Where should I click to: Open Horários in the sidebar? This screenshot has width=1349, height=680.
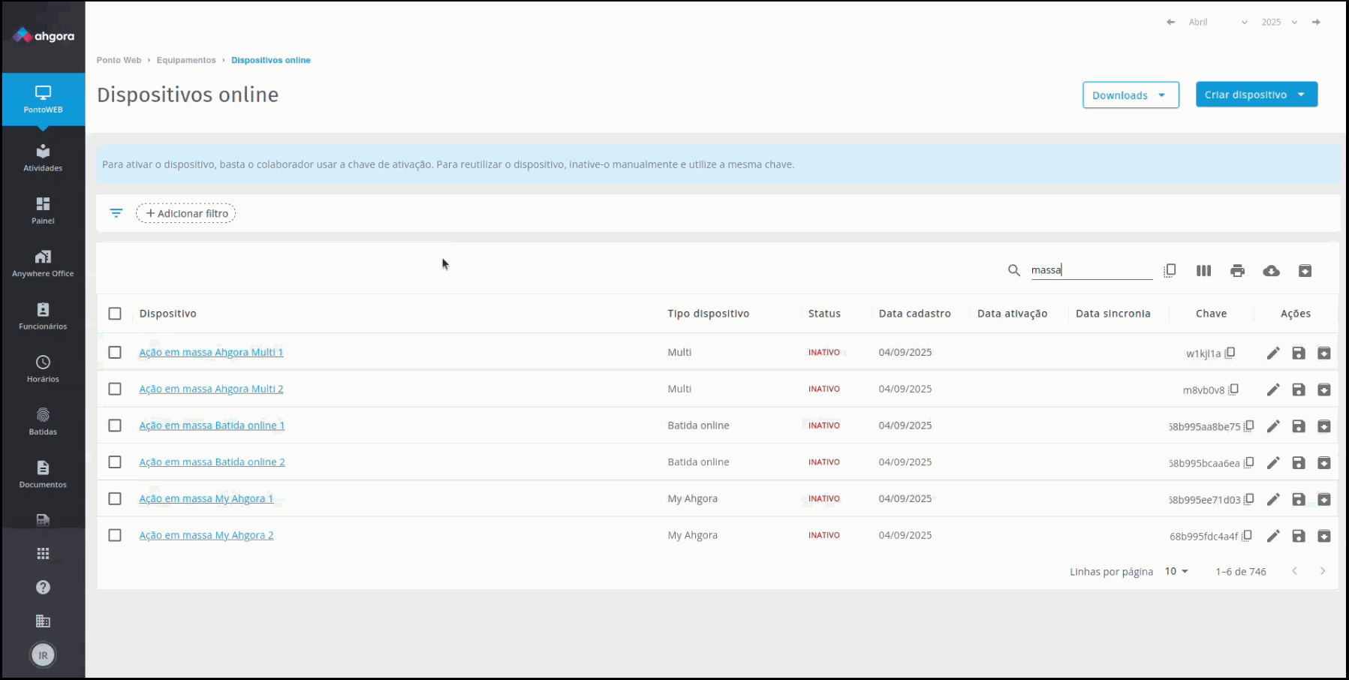coord(43,369)
